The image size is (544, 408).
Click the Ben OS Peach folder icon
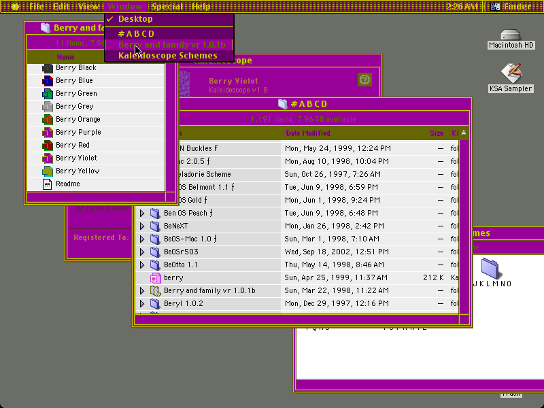coord(155,213)
